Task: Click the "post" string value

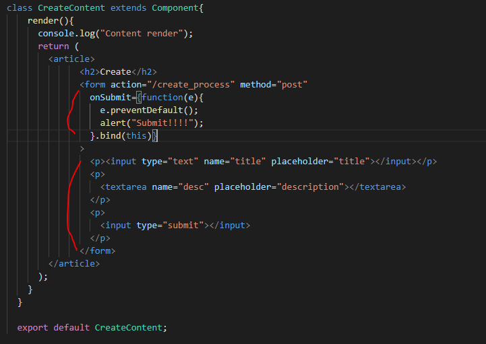Action: (x=292, y=85)
